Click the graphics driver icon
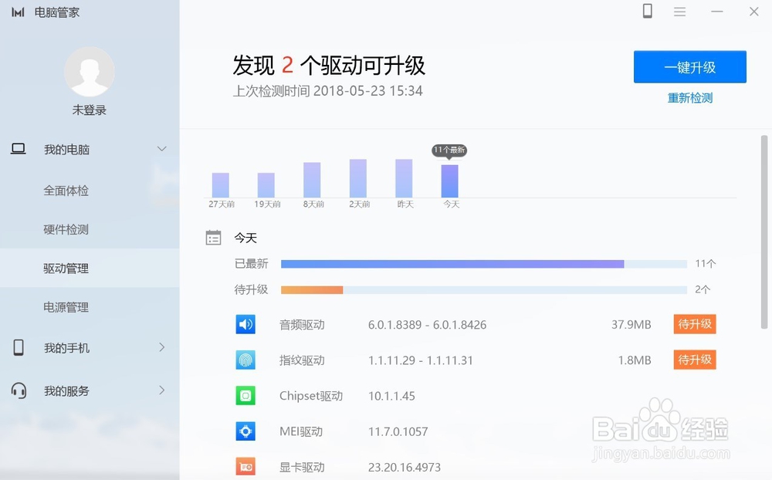Image resolution: width=772 pixels, height=480 pixels. (x=245, y=466)
